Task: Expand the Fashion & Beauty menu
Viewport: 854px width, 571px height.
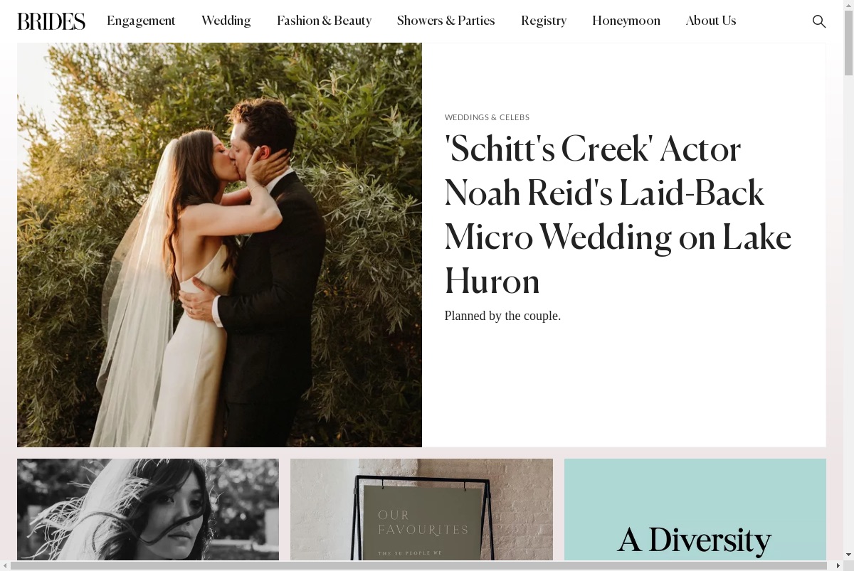Action: 324,21
